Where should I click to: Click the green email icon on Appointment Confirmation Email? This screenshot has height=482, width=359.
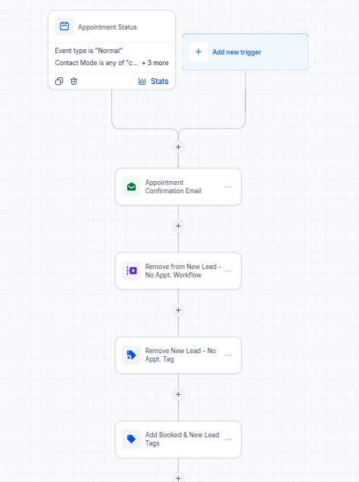pyautogui.click(x=132, y=186)
